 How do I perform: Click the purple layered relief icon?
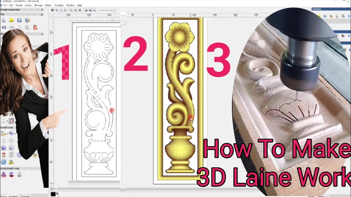tap(12, 148)
